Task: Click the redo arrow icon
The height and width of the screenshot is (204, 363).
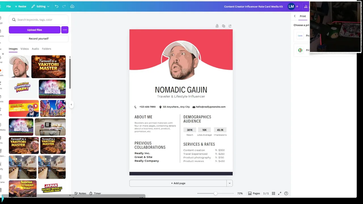Action: click(x=64, y=6)
